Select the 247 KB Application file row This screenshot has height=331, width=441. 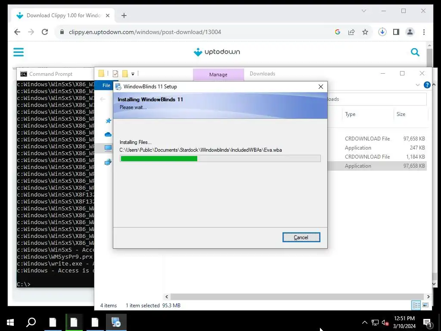(x=377, y=148)
